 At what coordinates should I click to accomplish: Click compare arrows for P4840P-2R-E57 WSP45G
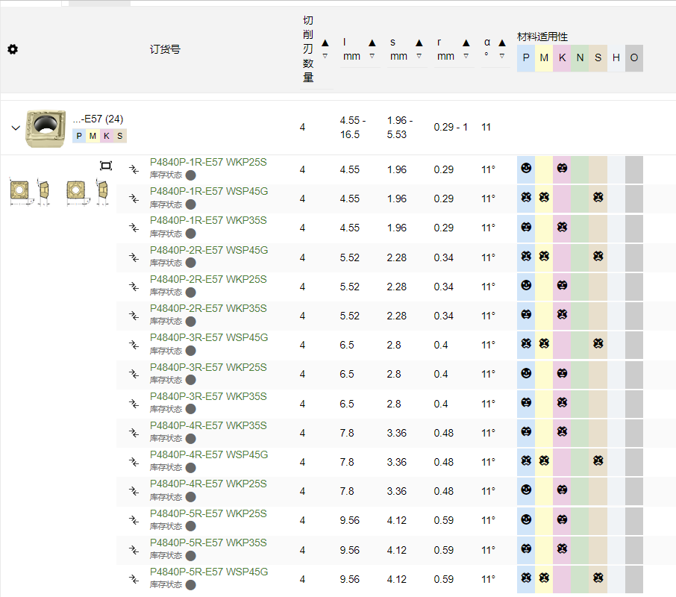(134, 257)
